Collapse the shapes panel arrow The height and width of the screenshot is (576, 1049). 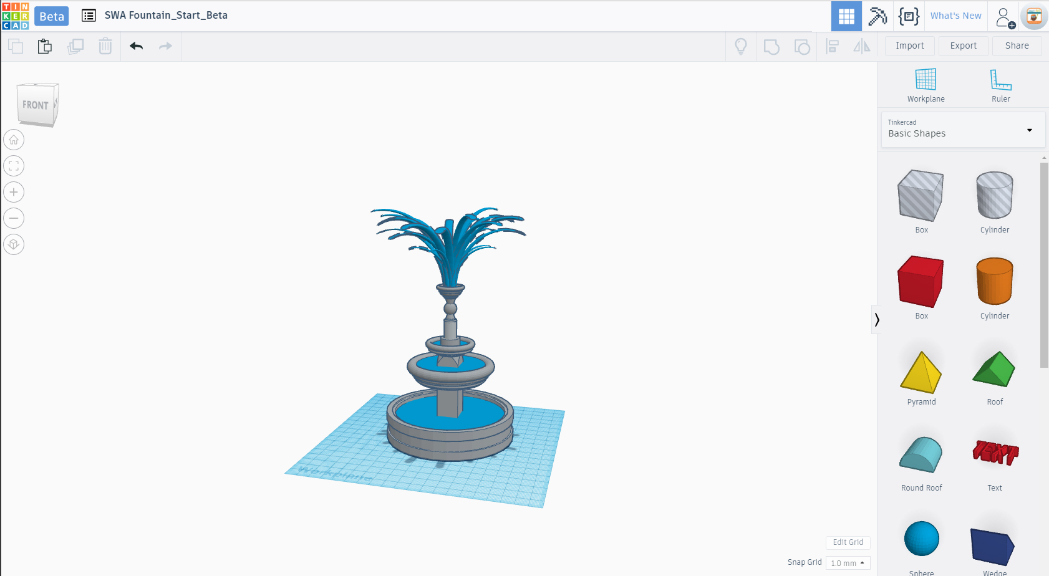click(876, 320)
